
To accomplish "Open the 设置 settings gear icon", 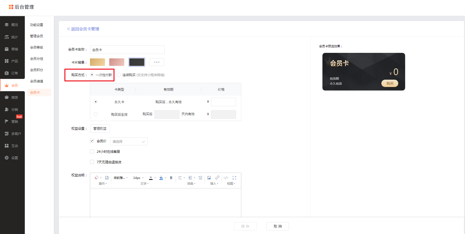I will (7, 158).
